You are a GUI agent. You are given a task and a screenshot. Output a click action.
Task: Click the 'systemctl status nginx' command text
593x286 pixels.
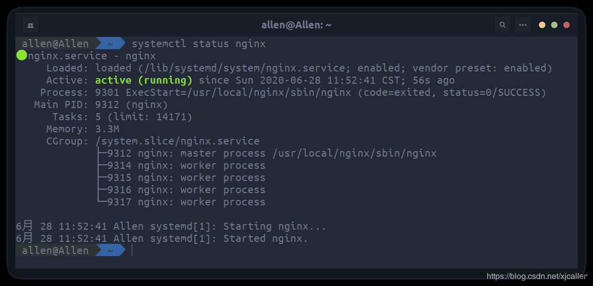198,44
